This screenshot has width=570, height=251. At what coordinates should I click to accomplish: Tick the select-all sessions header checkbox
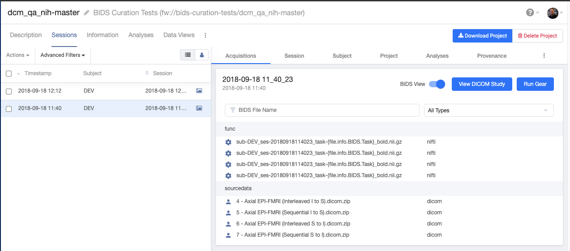[9, 73]
